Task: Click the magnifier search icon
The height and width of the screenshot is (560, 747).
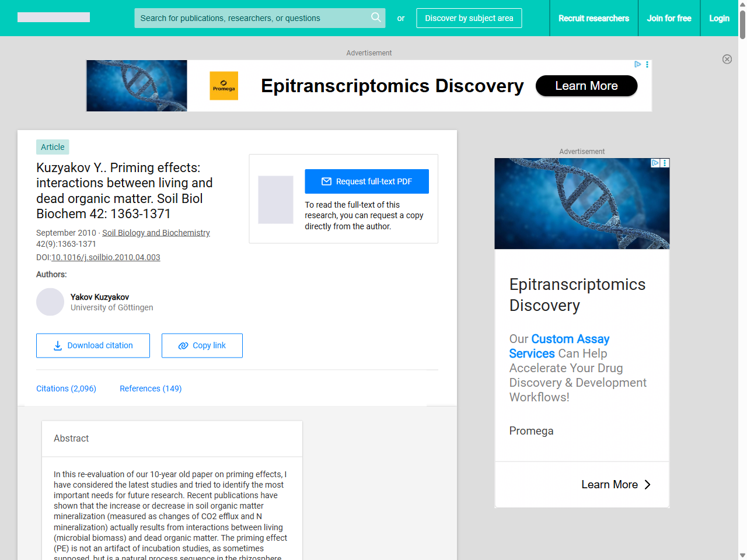Action: 376,17
